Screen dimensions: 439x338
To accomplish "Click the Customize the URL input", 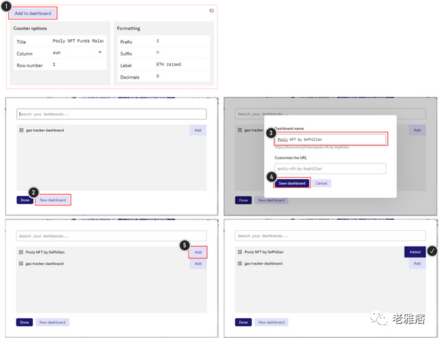I will click(x=330, y=168).
